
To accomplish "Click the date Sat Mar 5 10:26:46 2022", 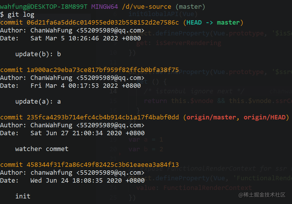I will pos(74,38).
